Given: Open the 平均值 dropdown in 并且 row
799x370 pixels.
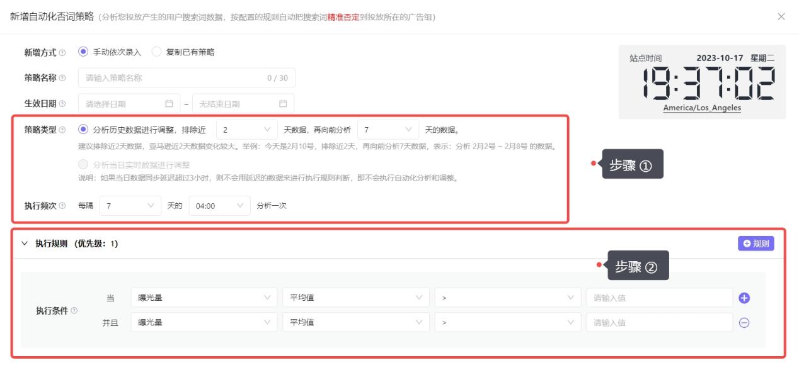Looking at the screenshot, I should pyautogui.click(x=356, y=322).
